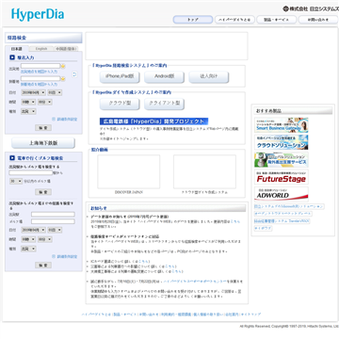This screenshot has height=339, width=339.
Task: Switch route search to 中国語(简体) tab
Action: pyautogui.click(x=66, y=49)
